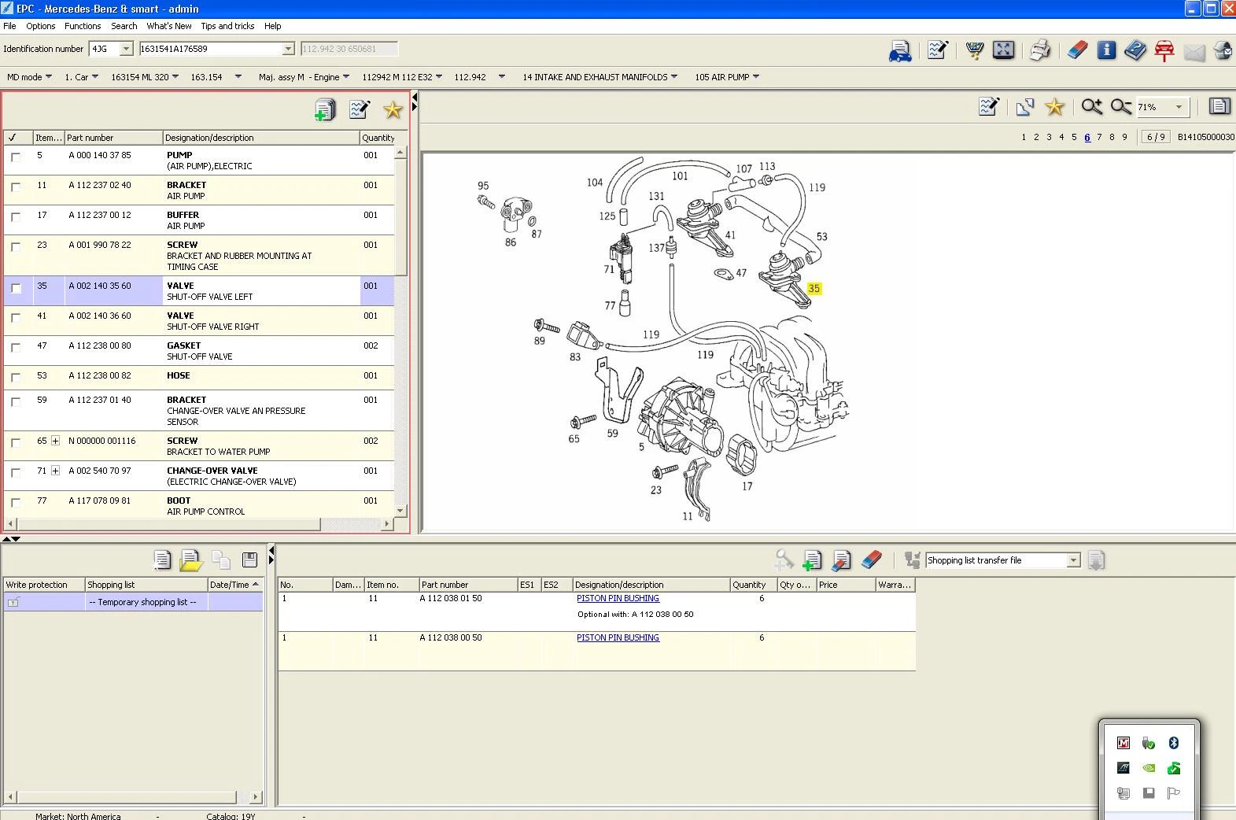Click the zoom in magnifier icon

coord(1091,107)
